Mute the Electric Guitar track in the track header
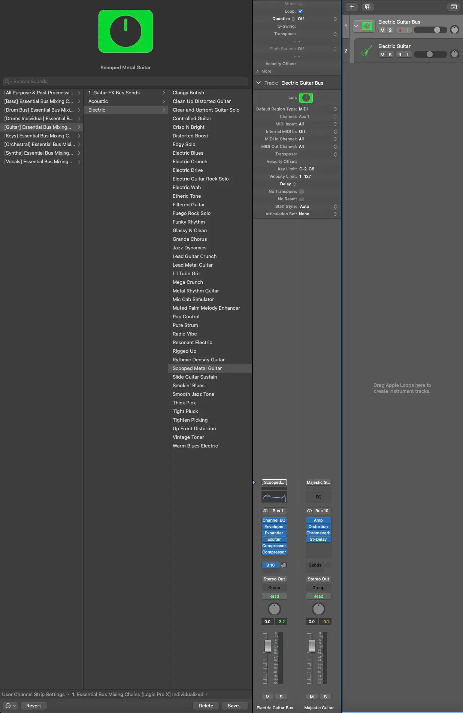Image resolution: width=463 pixels, height=713 pixels. (x=382, y=55)
